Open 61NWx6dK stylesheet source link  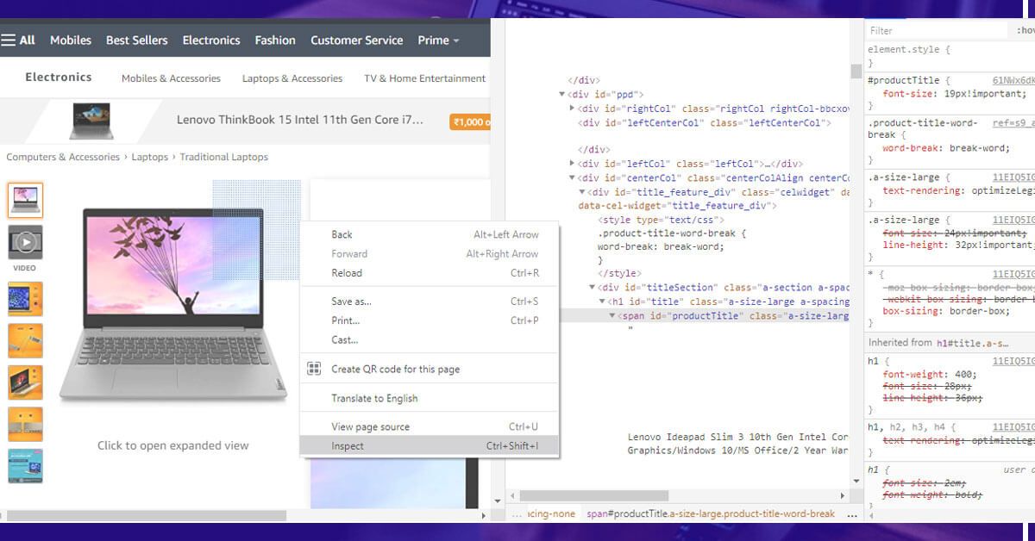(1013, 79)
